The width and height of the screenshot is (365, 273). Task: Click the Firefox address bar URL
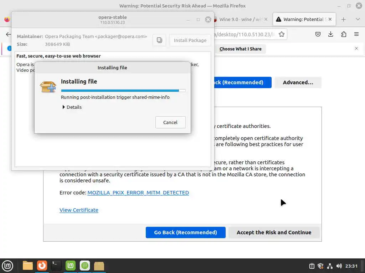point(245,34)
